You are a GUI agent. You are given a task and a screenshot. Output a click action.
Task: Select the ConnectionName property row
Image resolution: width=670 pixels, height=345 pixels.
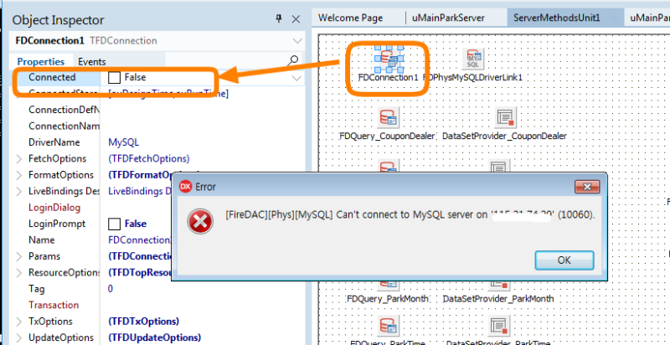pyautogui.click(x=157, y=126)
